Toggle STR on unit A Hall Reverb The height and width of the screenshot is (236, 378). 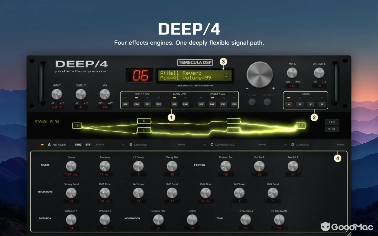pos(88,145)
